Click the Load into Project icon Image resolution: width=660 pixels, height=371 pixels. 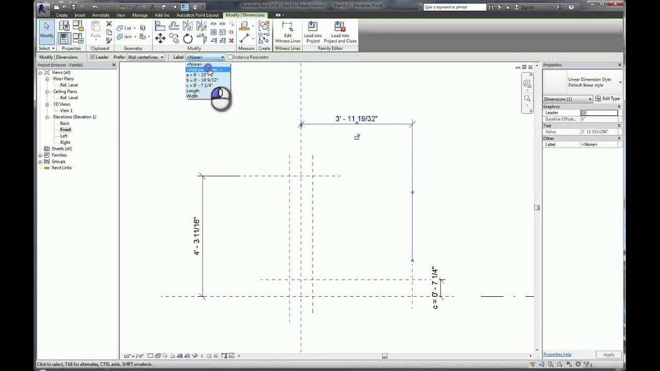[311, 31]
